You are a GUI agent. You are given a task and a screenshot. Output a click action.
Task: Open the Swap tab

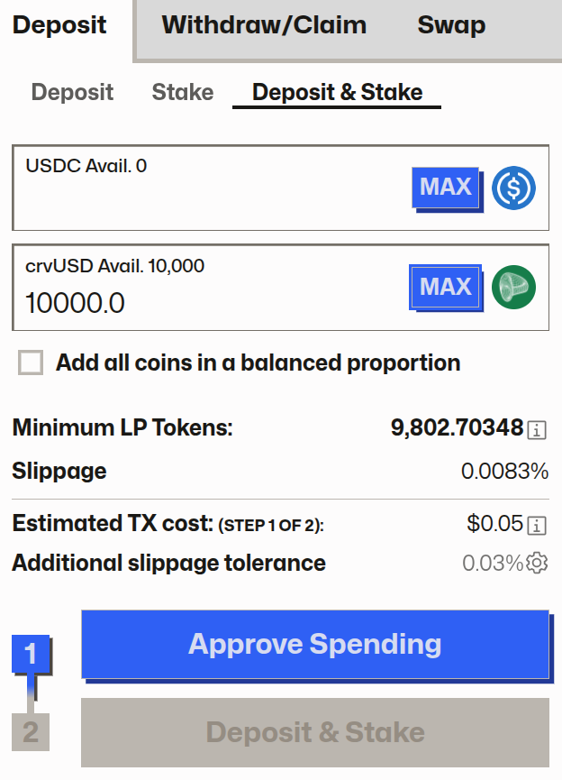[451, 25]
